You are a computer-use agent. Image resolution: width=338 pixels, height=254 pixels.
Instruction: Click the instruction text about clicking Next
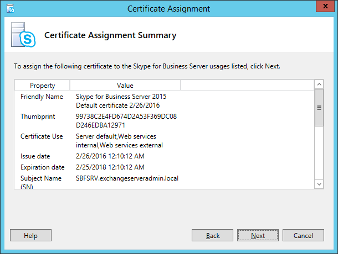tap(147, 66)
